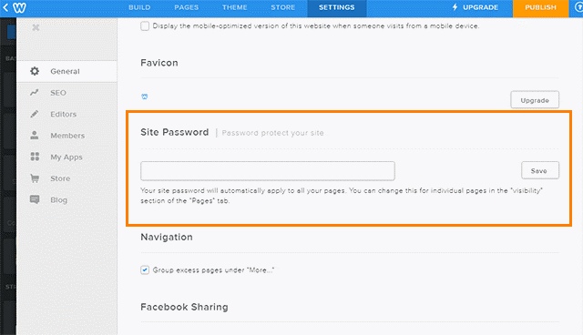The height and width of the screenshot is (335, 583).
Task: Click the Editors pencil icon
Action: pos(35,114)
